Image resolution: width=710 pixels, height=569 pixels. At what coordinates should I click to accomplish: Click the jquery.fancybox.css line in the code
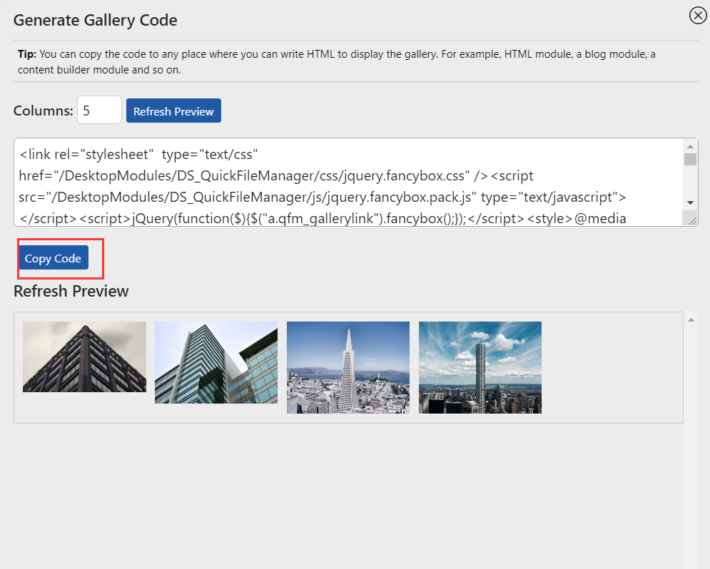(276, 175)
